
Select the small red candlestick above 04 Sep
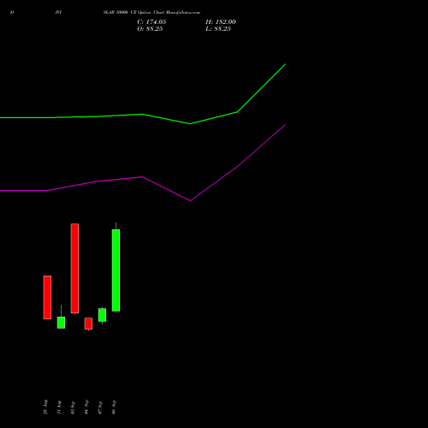pyautogui.click(x=88, y=324)
